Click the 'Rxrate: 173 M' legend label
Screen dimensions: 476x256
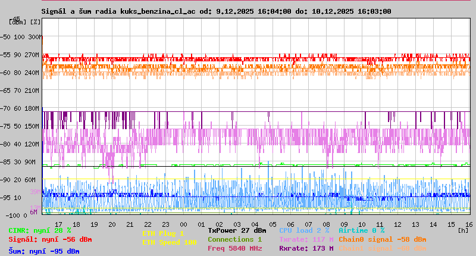click(x=306, y=248)
